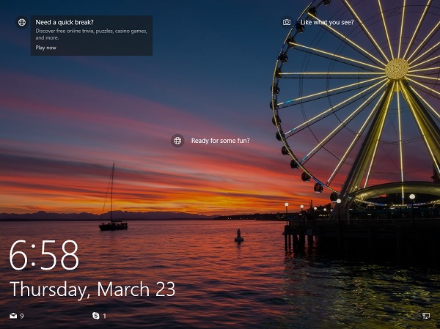Click the 6:58 clock display
Screen dimensions: 440x329
44,256
